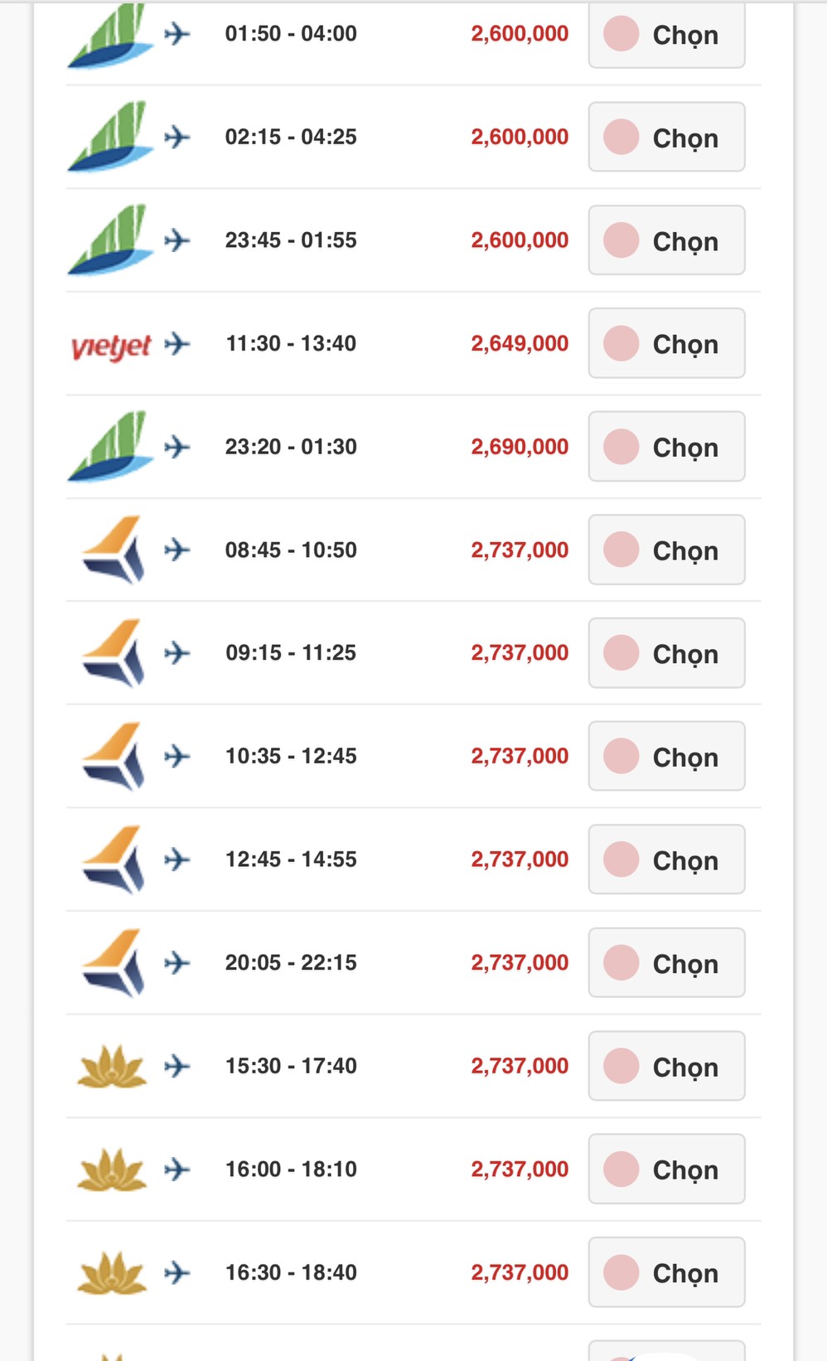Click Vietnam Airlines lotus on 16:30 flight
The image size is (827, 1361).
coord(112,1272)
